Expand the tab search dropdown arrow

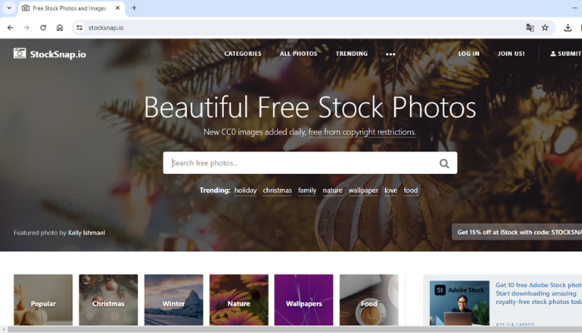[x=9, y=7]
